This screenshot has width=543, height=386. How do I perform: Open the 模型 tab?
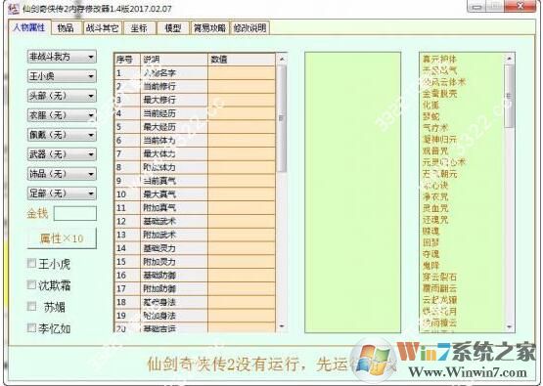pyautogui.click(x=173, y=28)
